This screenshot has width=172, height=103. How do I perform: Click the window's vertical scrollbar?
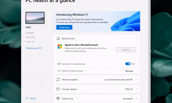click(149, 51)
